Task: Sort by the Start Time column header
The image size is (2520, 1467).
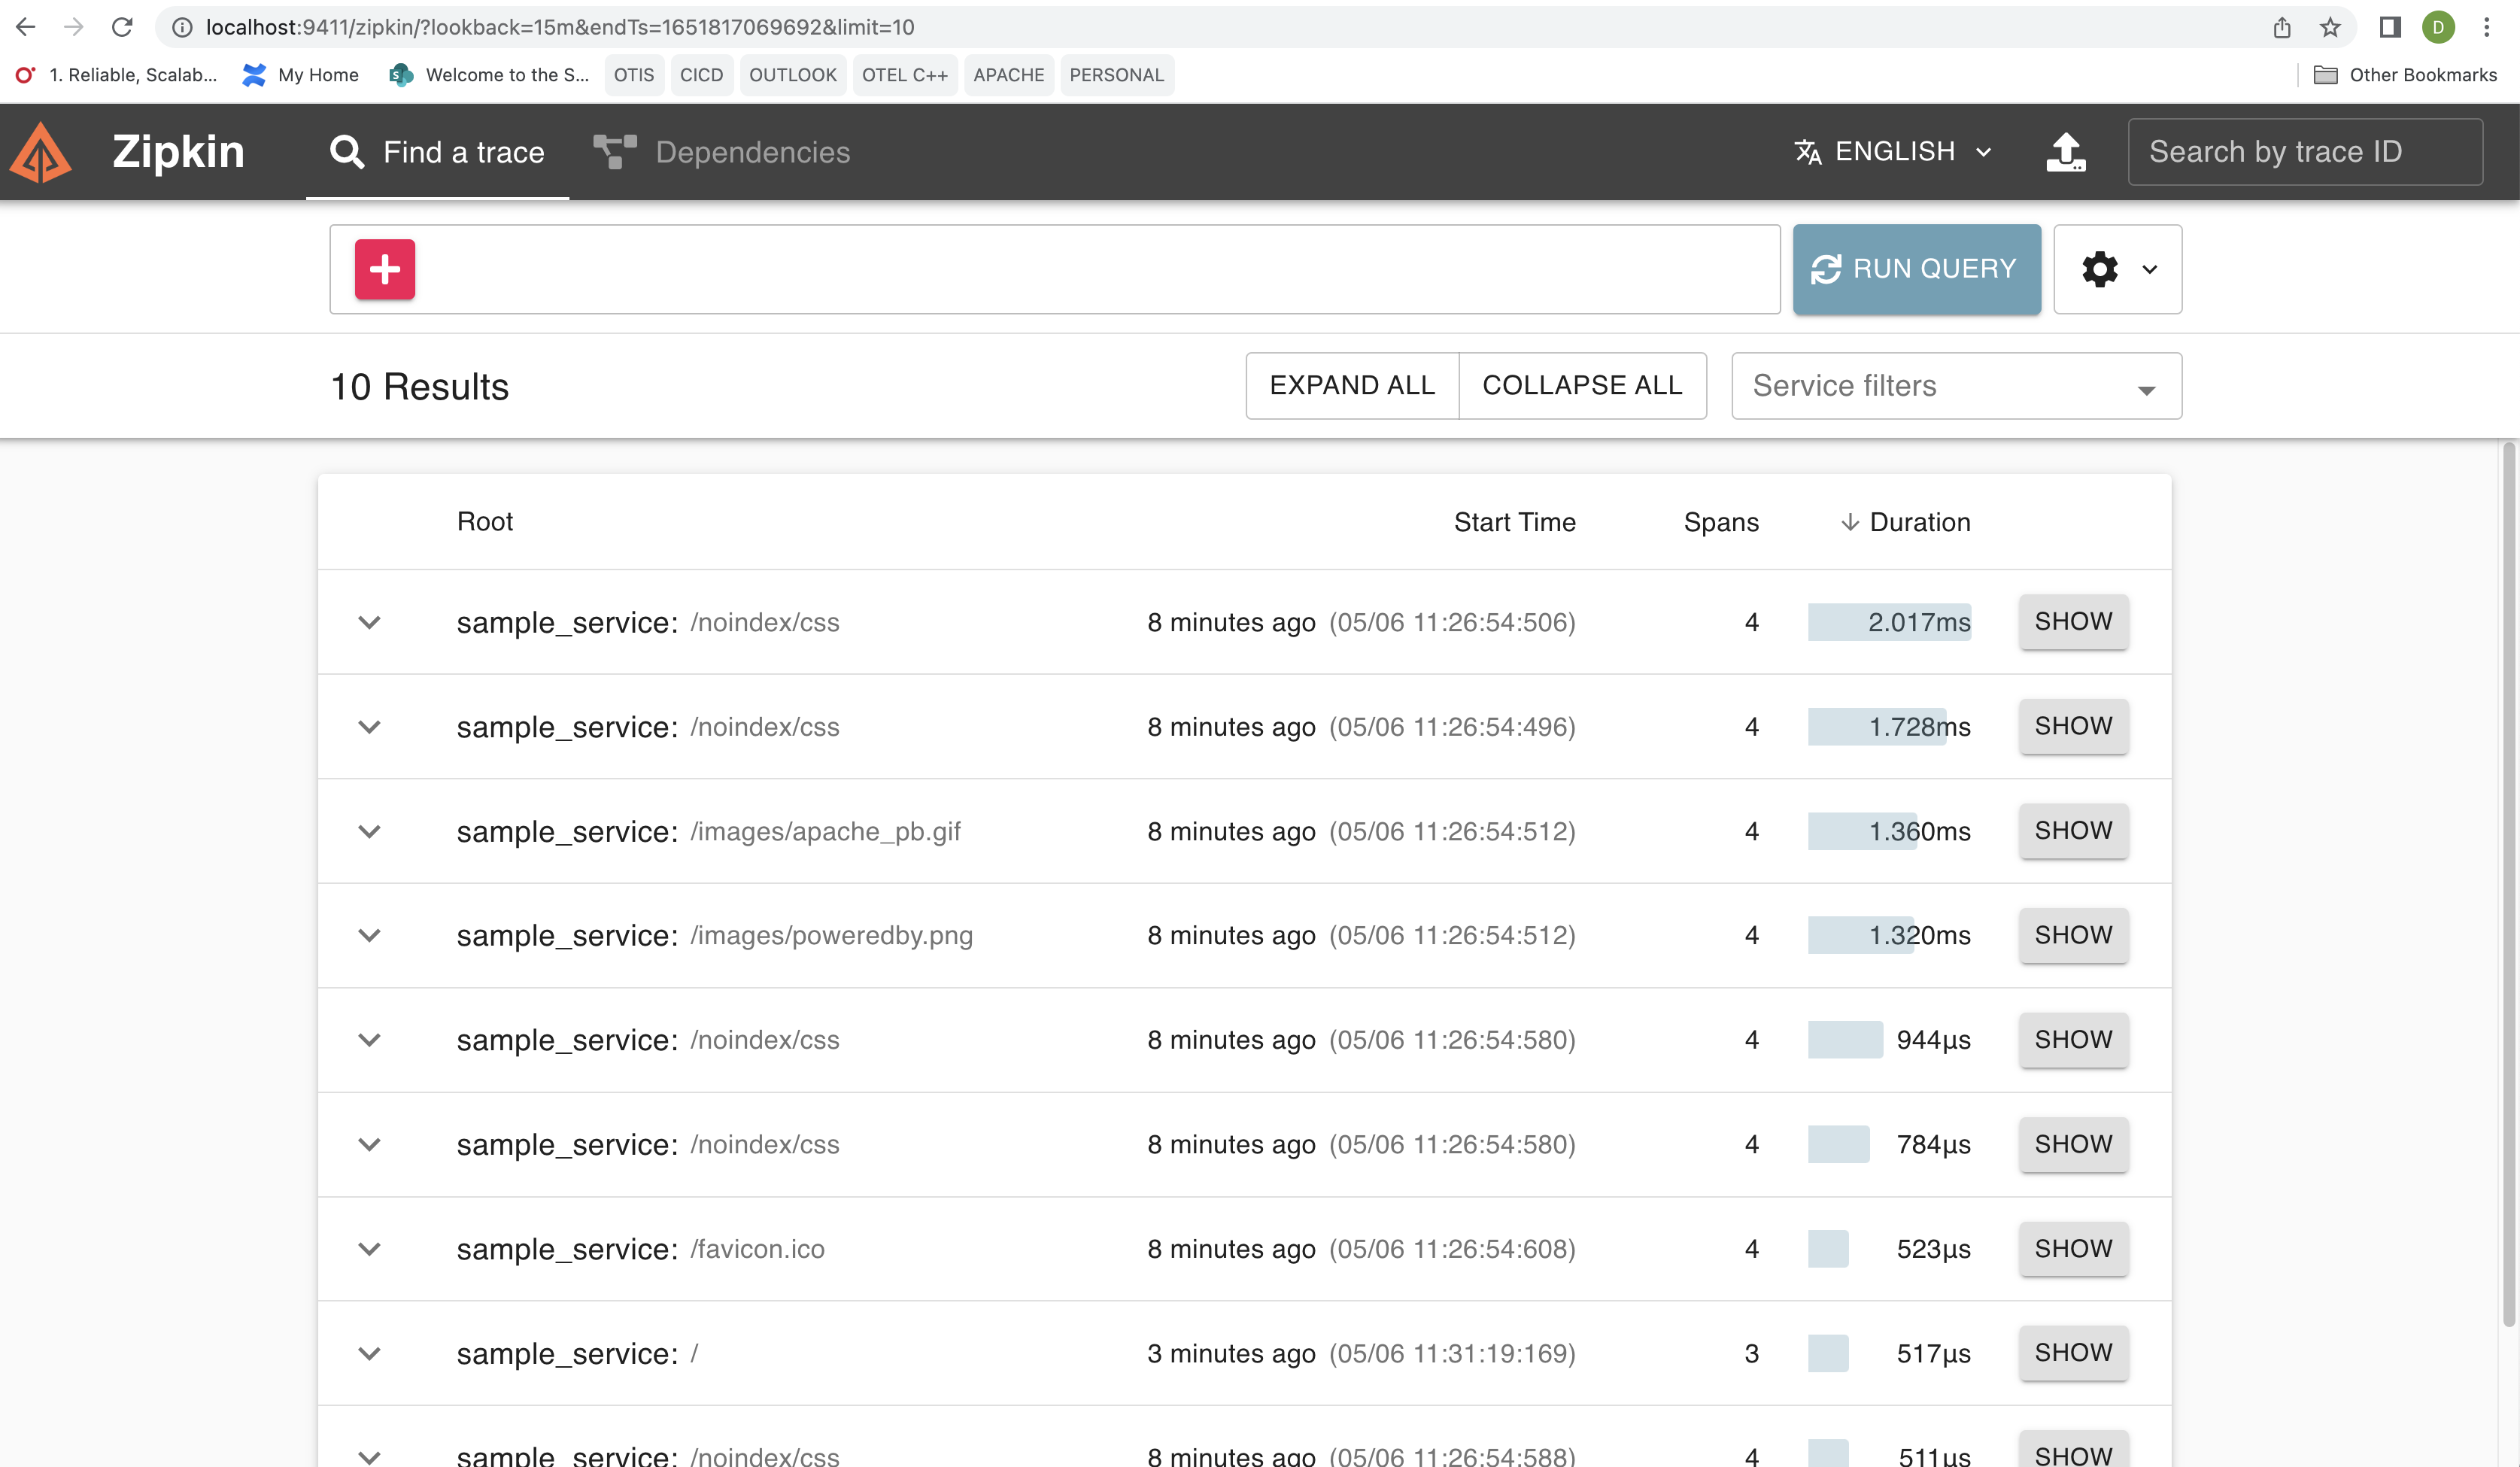Action: click(1514, 522)
